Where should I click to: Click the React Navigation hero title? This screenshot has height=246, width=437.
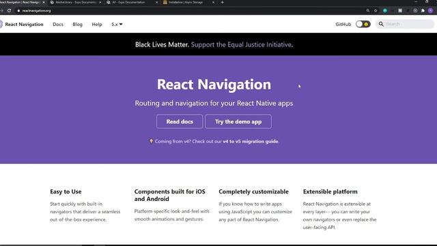point(214,85)
